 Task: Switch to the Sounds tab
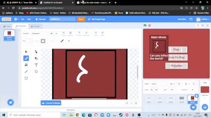tap(35, 26)
